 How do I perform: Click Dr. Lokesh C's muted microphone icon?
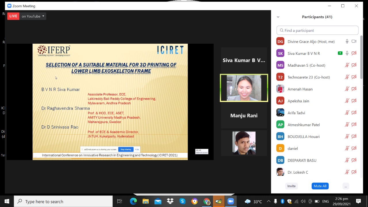(x=347, y=172)
